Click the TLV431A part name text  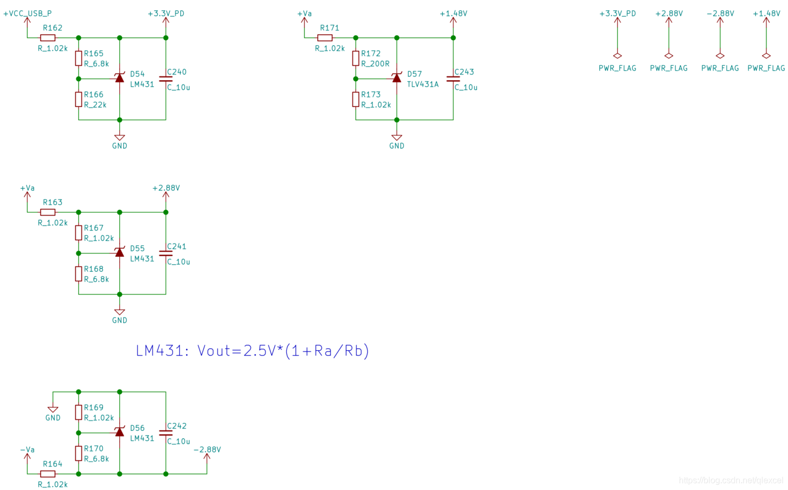click(x=423, y=84)
